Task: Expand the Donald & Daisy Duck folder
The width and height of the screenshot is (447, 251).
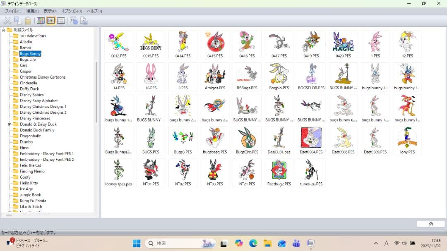Action: 10,124
